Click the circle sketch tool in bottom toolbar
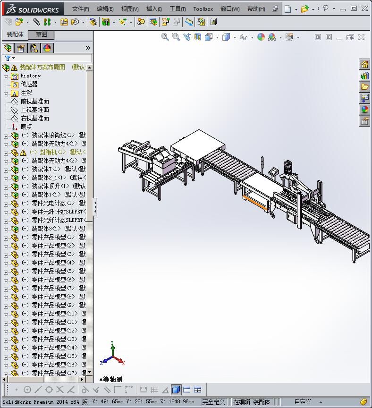Image resolution: width=372 pixels, height=408 pixels. click(27, 390)
